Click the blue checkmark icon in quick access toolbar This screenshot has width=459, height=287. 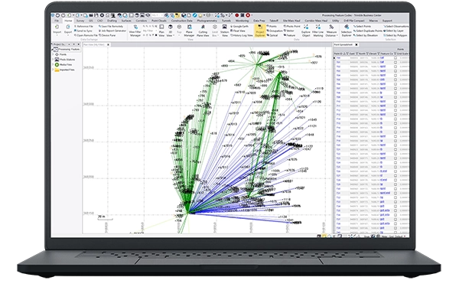(195, 15)
